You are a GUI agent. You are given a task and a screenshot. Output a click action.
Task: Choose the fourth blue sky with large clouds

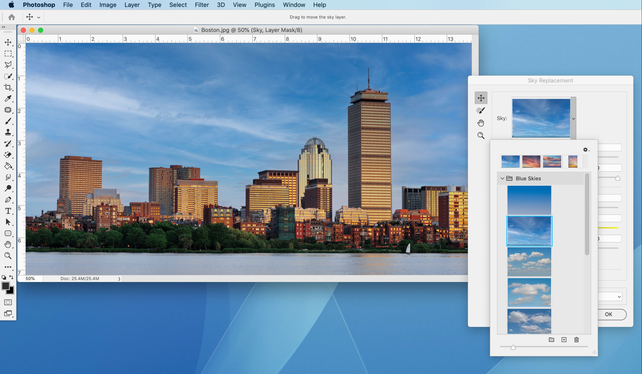coord(529,293)
